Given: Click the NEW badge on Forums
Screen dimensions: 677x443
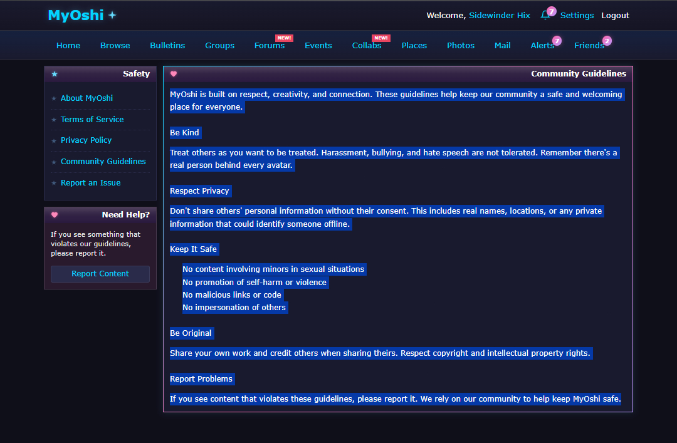Looking at the screenshot, I should [284, 38].
